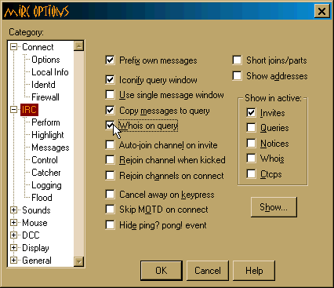
Task: Open Help for mIRC Options
Action: click(x=254, y=271)
